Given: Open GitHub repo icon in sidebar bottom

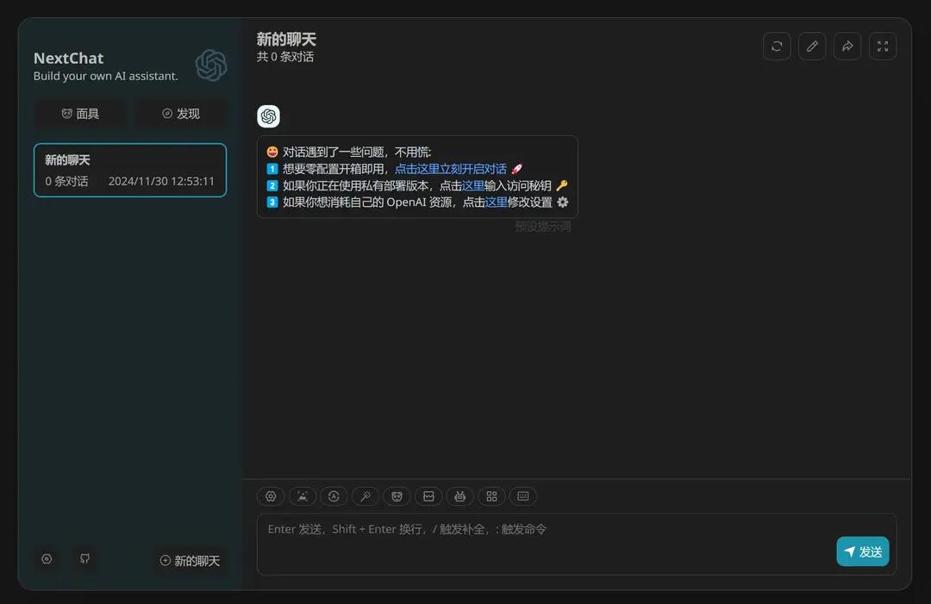Looking at the screenshot, I should pos(84,558).
